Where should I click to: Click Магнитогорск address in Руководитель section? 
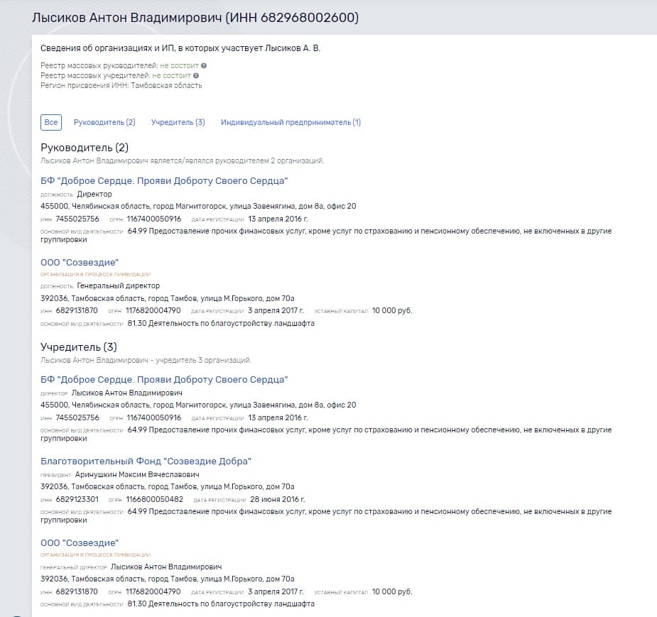[x=198, y=206]
